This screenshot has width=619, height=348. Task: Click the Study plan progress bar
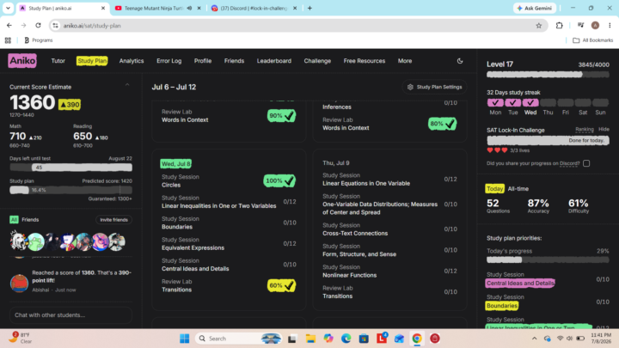[70, 190]
